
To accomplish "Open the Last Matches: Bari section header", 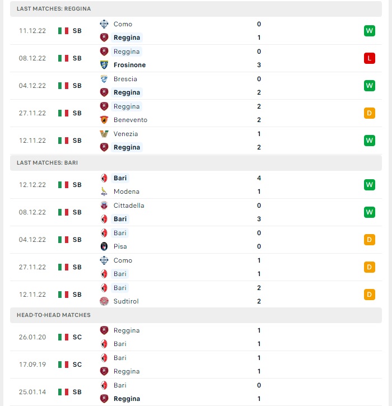I will (196, 162).
